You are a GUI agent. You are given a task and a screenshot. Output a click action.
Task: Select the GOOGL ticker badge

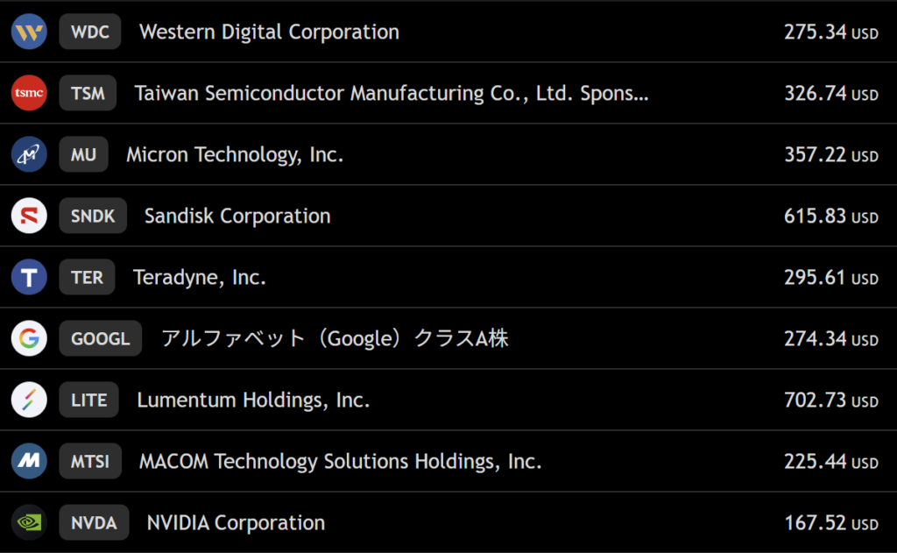(x=100, y=339)
